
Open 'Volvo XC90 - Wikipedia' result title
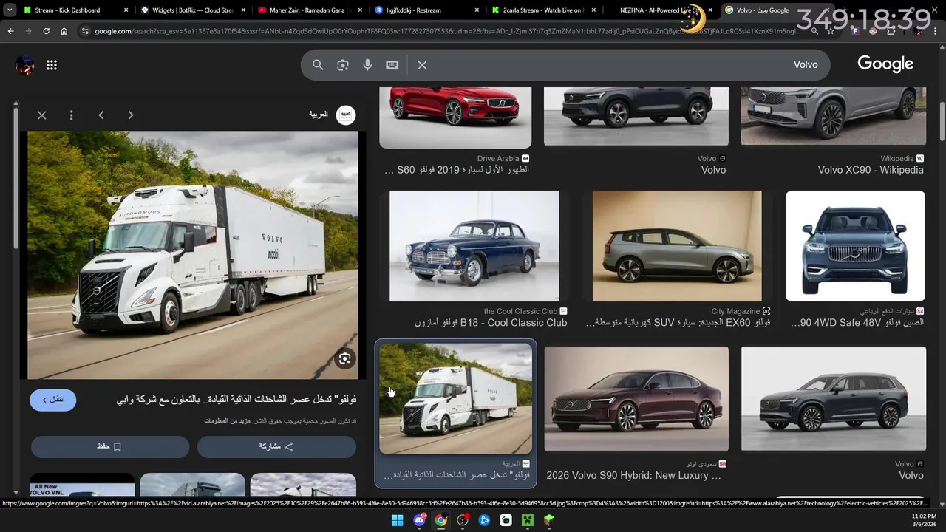click(x=871, y=170)
